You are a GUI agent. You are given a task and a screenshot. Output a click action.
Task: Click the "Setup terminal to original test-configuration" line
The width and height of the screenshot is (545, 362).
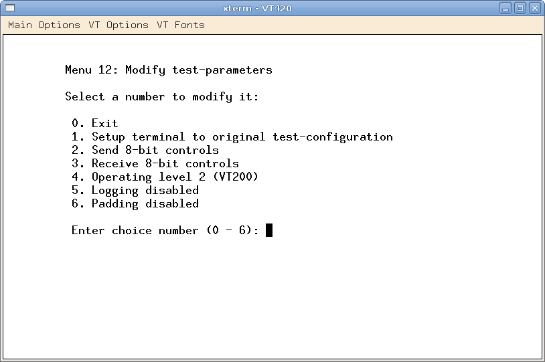point(242,137)
